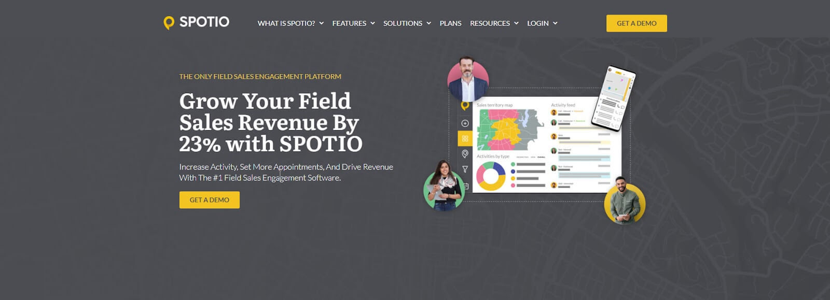Select the highlighted grid icon in dashboard sidebar

pos(465,139)
